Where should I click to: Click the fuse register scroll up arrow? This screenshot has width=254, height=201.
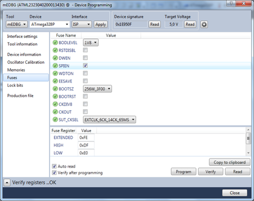(x=248, y=129)
